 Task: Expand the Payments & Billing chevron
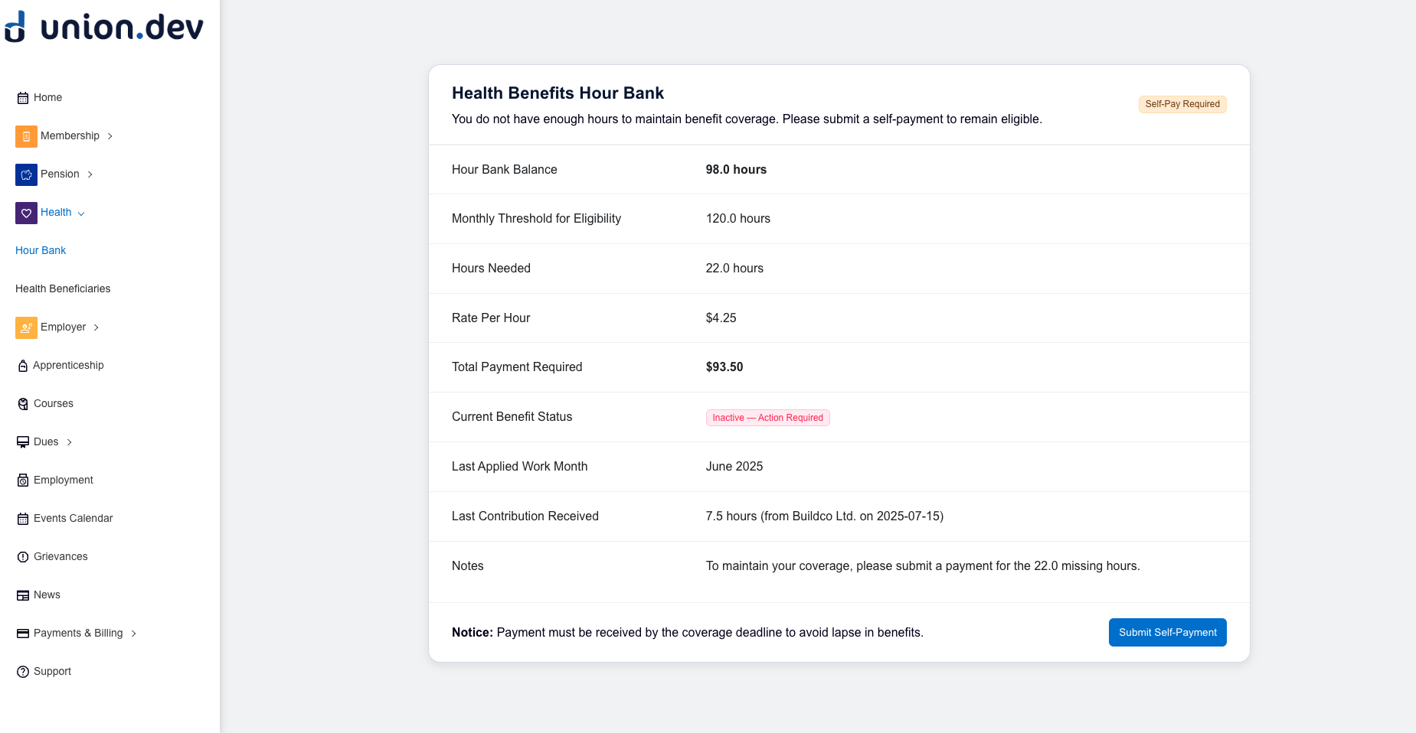tap(134, 634)
